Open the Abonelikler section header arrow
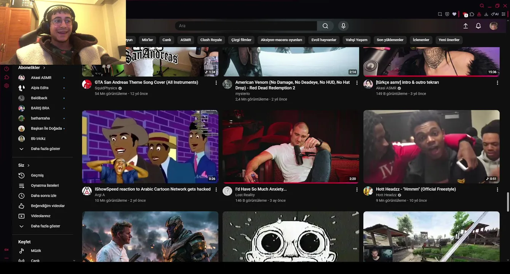The image size is (510, 274). point(44,68)
